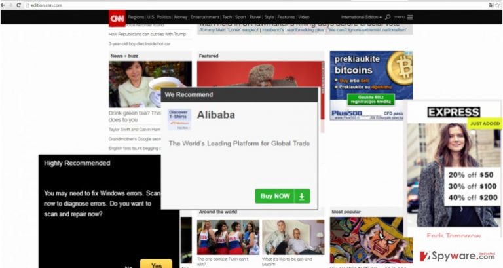503x268 pixels.
Task: Open 'The one contest Putin can't win' link
Action: pyautogui.click(x=223, y=261)
